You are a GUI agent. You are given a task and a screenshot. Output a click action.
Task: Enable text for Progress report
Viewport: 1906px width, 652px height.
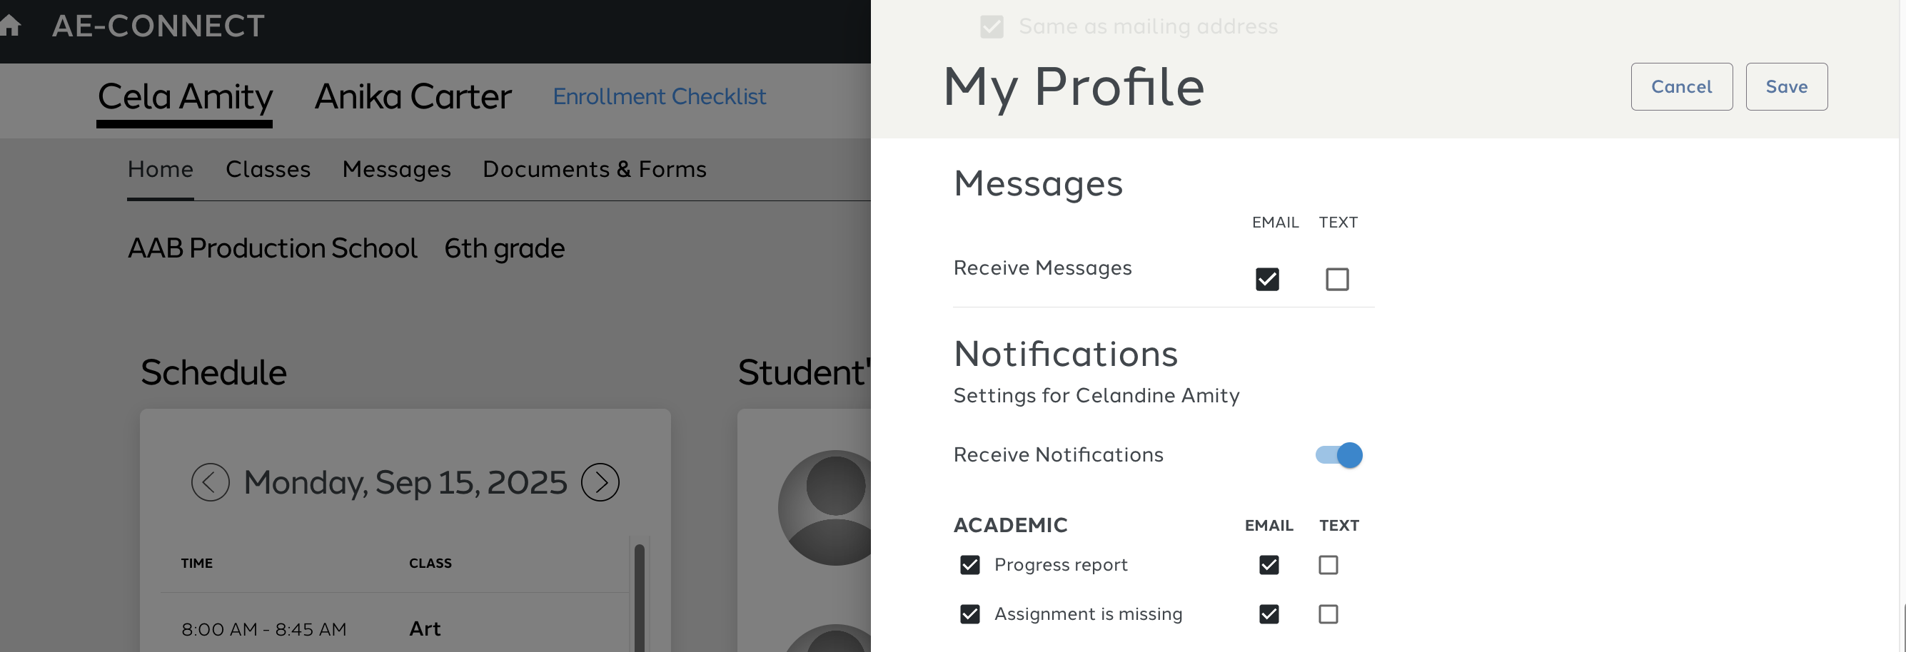click(x=1327, y=565)
